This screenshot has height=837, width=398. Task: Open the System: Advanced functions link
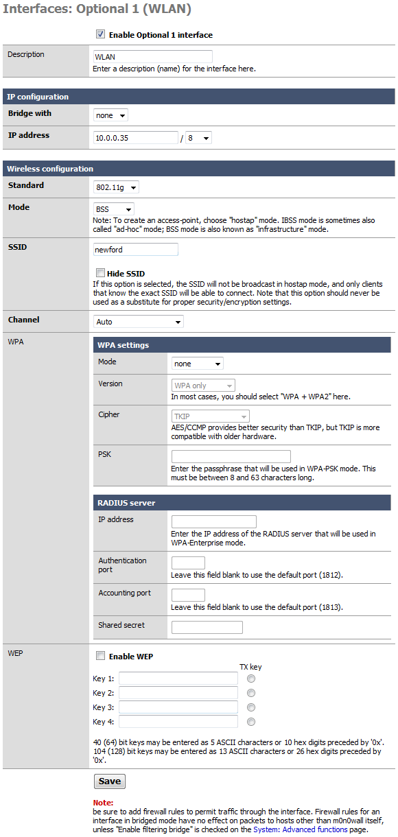tap(301, 829)
